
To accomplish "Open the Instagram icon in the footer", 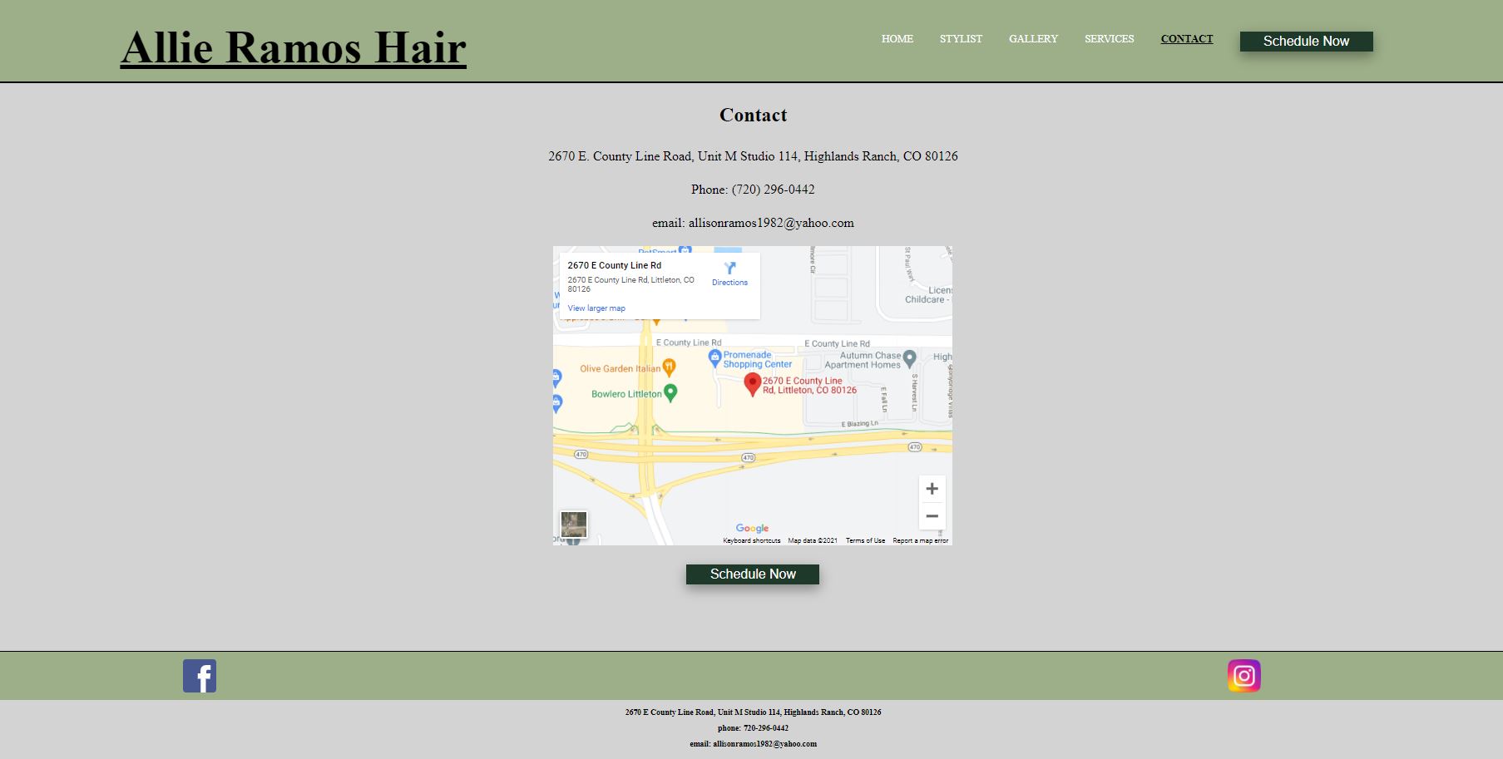I will pos(1243,676).
